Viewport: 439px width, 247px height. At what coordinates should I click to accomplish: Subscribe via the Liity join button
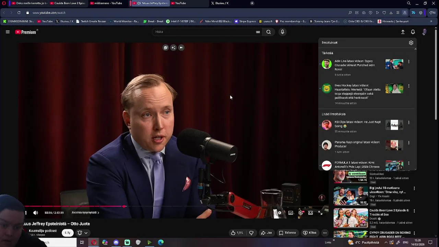pos(68,233)
